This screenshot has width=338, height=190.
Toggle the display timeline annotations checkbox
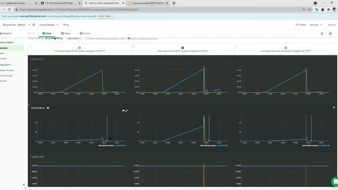click(x=129, y=39)
